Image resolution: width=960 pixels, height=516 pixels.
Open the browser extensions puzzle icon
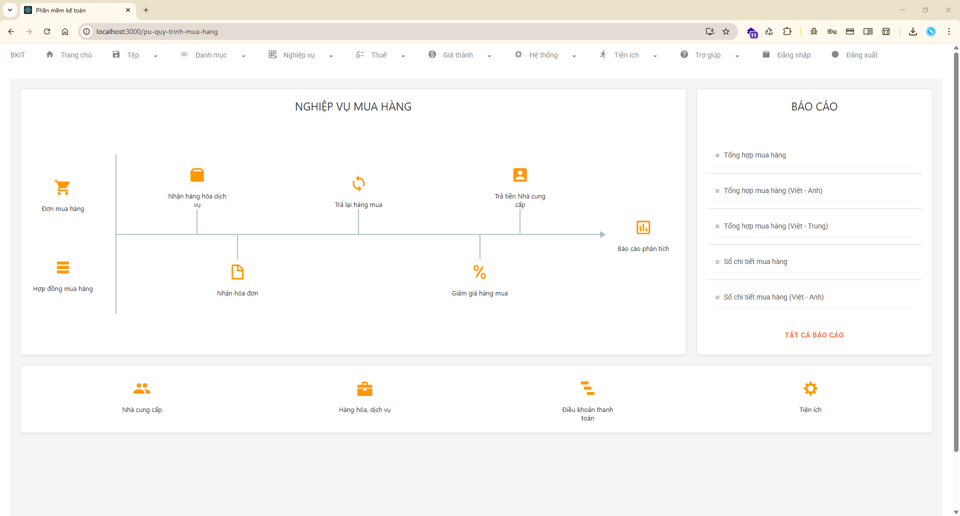point(787,31)
